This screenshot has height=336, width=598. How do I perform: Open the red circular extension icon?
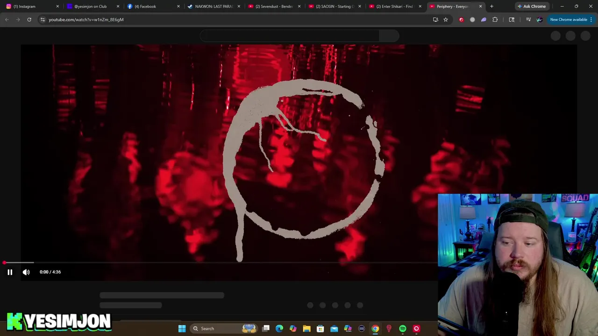[x=461, y=20]
